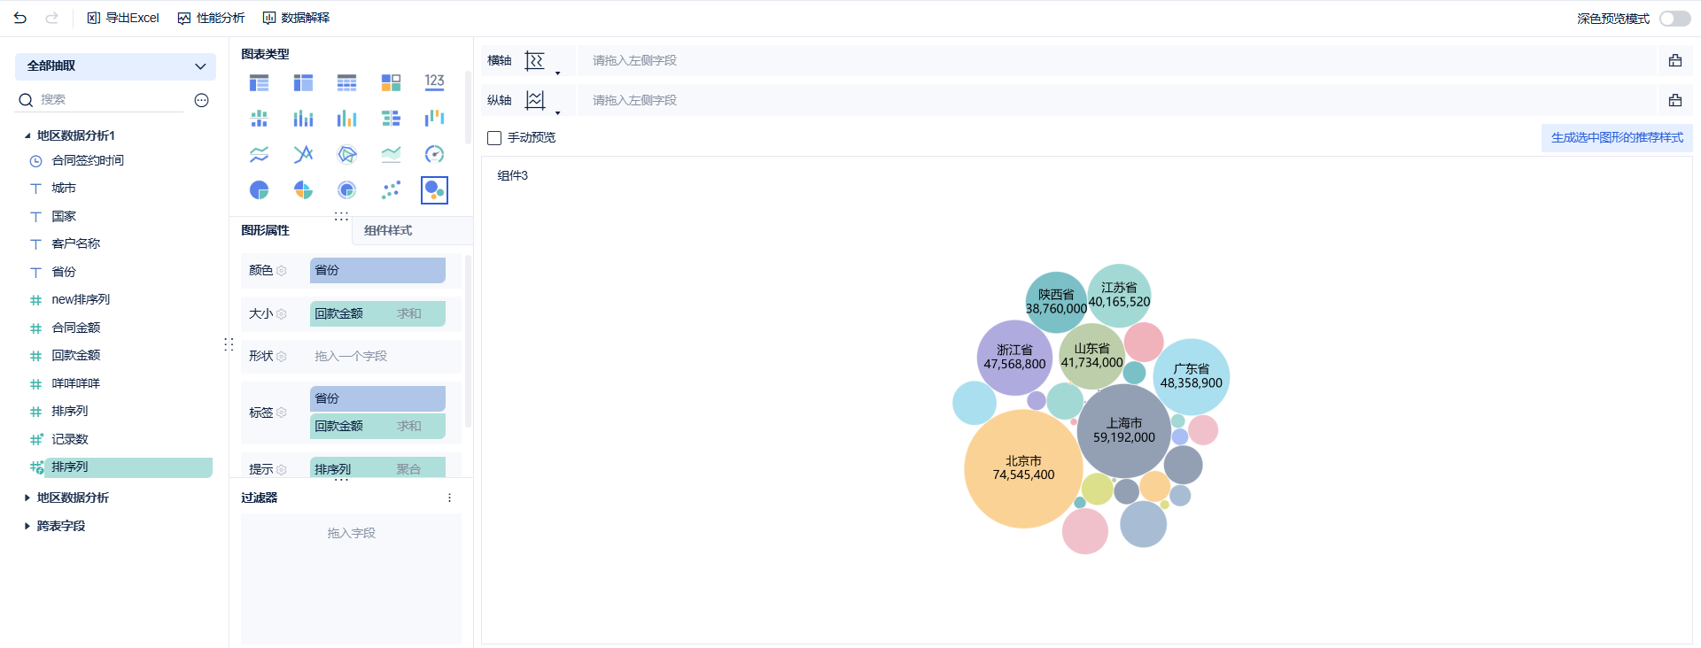
Task: Select the color-block treemap chart type
Action: pyautogui.click(x=391, y=82)
